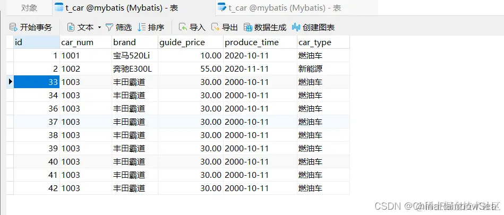504x215 pixels.
Task: Click the edit-table icon on the second t_car tab
Action: [222, 7]
